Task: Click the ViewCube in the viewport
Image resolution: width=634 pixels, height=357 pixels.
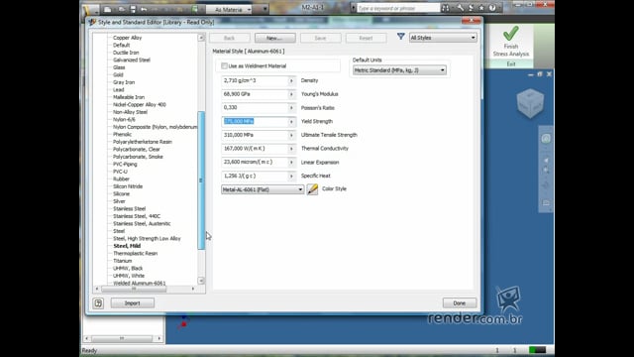Action: [x=530, y=103]
